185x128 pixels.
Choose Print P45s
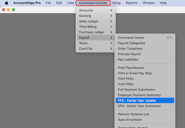(x=145, y=79)
